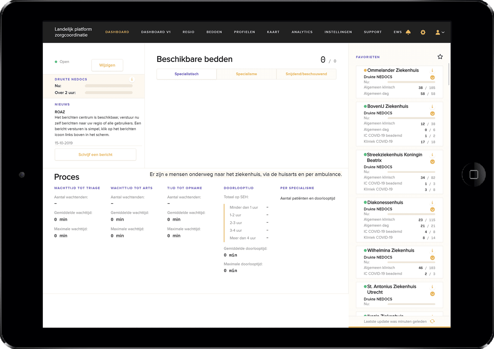Open Dashboard V1
Image resolution: width=494 pixels, height=349 pixels.
tap(156, 32)
